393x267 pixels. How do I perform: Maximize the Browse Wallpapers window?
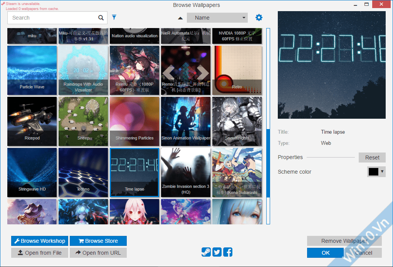click(366, 4)
